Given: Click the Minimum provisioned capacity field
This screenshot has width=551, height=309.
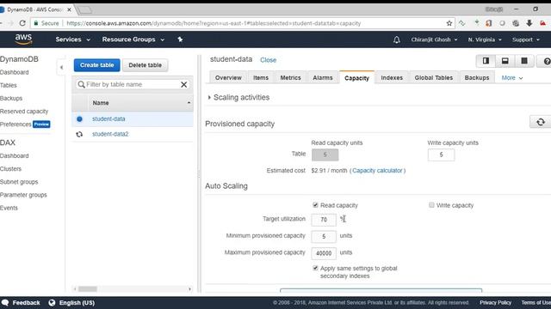Looking at the screenshot, I should click(324, 237).
